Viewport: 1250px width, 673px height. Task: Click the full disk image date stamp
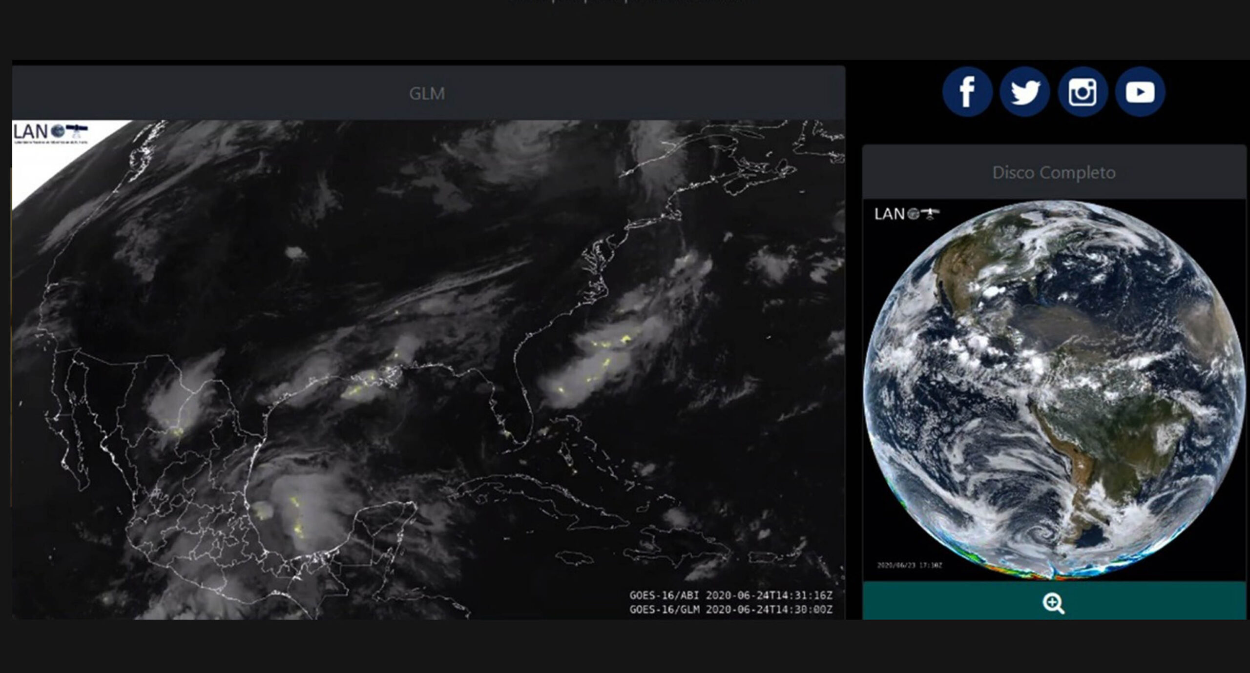point(910,565)
